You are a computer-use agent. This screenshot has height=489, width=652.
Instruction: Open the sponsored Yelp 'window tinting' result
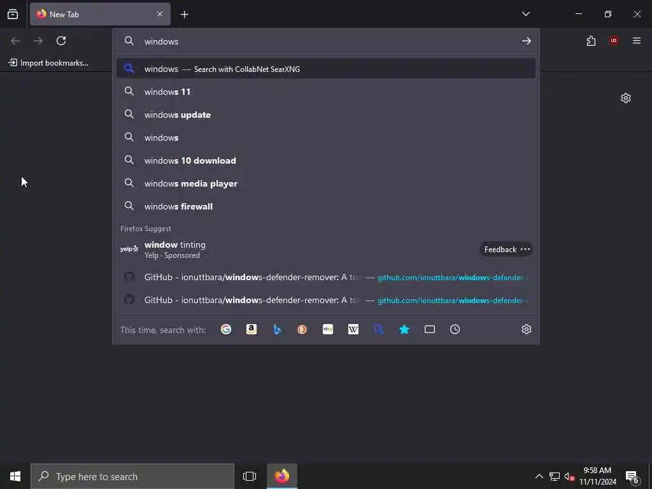pos(326,250)
